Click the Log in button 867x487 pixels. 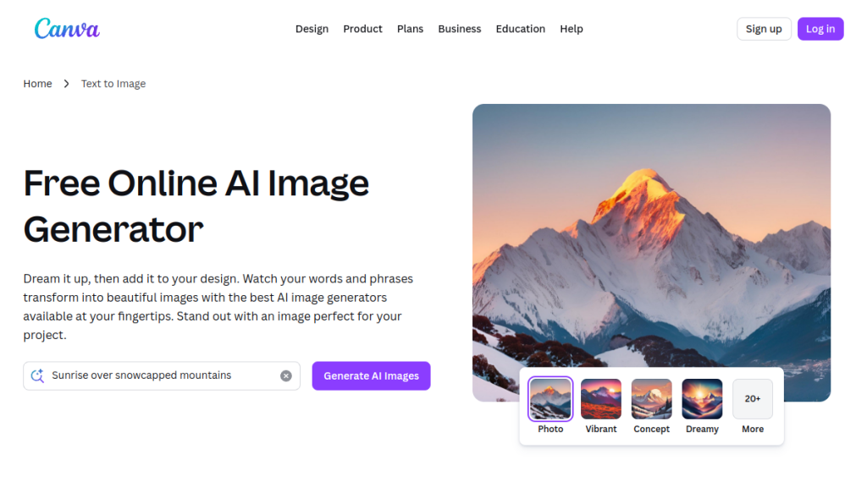[820, 29]
